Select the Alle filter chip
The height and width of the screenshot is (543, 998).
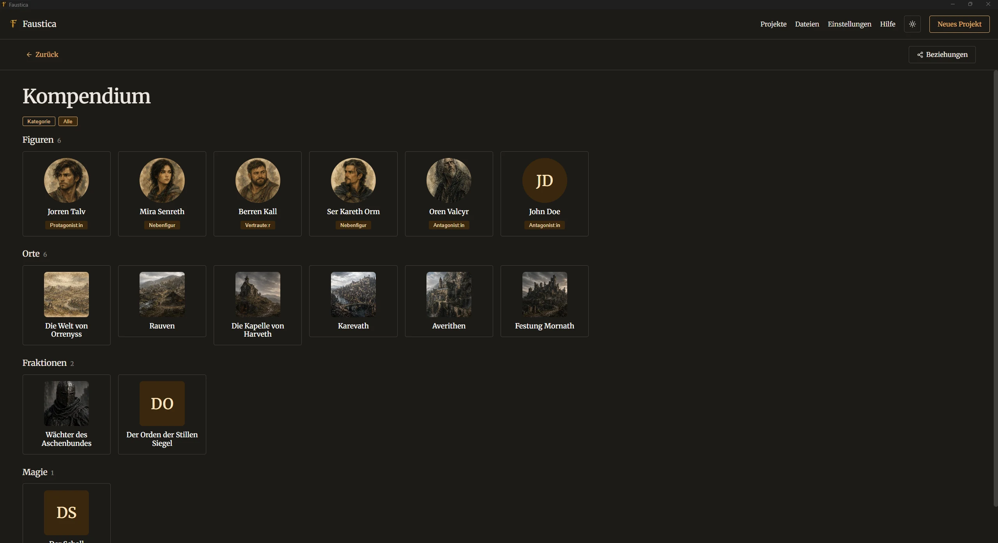68,121
